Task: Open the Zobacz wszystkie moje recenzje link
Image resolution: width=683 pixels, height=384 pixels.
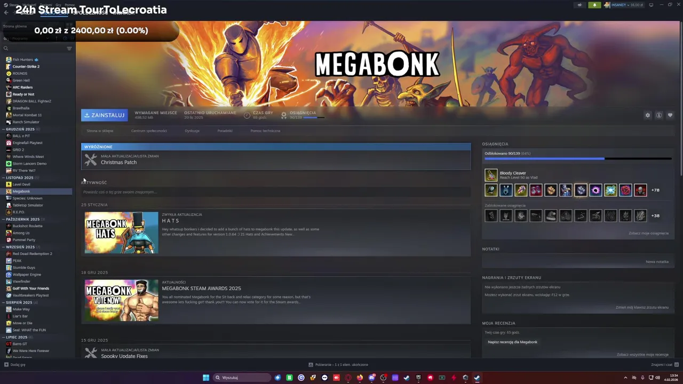Action: [642, 355]
